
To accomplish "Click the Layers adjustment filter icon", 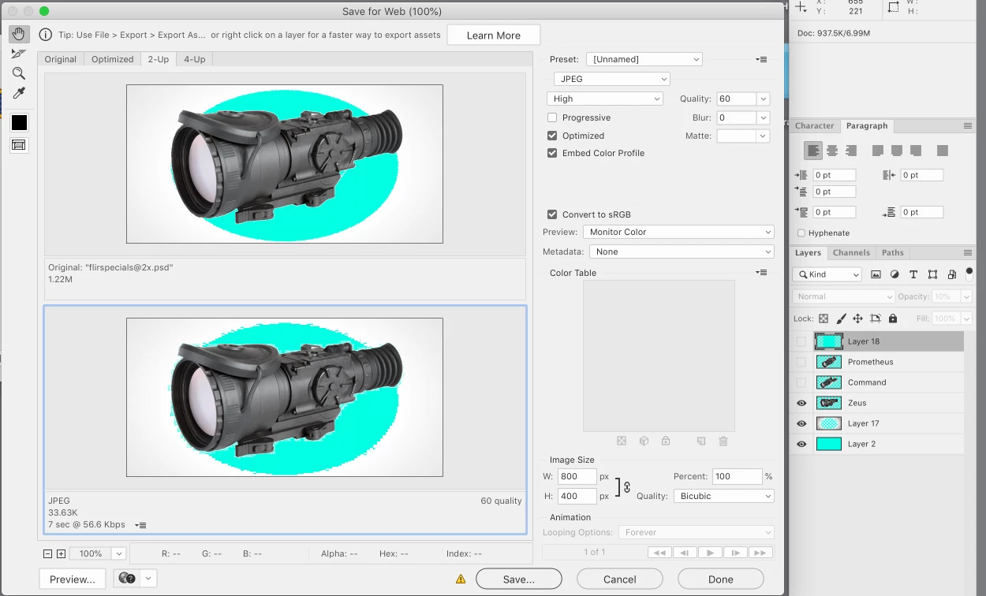I will coord(894,274).
